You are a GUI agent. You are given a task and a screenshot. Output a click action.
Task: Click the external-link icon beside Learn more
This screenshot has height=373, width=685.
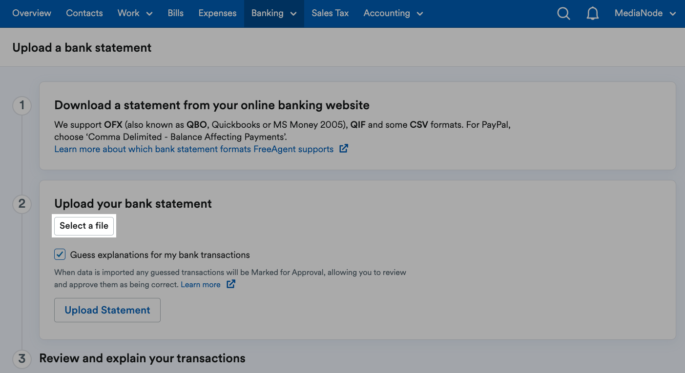[230, 284]
